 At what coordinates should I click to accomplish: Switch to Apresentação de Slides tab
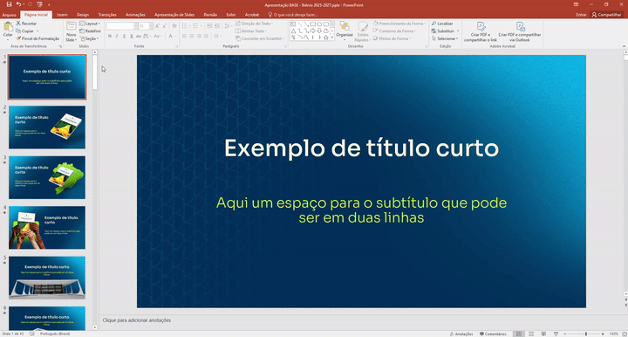(174, 15)
